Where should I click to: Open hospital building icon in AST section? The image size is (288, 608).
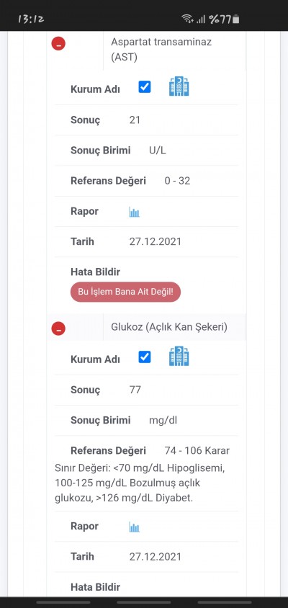(179, 86)
